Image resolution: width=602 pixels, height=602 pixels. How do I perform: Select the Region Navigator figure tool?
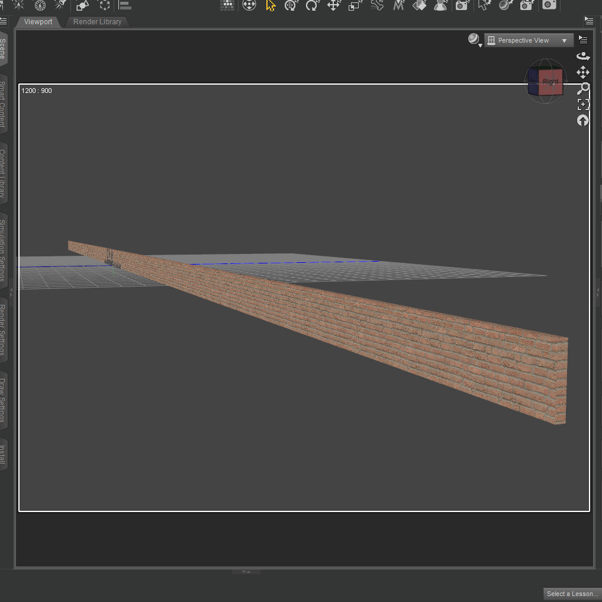pyautogui.click(x=440, y=5)
